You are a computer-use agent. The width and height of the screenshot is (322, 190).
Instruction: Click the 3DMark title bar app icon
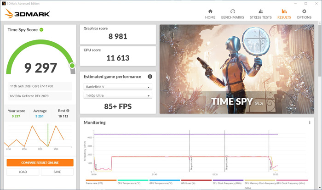click(4, 4)
